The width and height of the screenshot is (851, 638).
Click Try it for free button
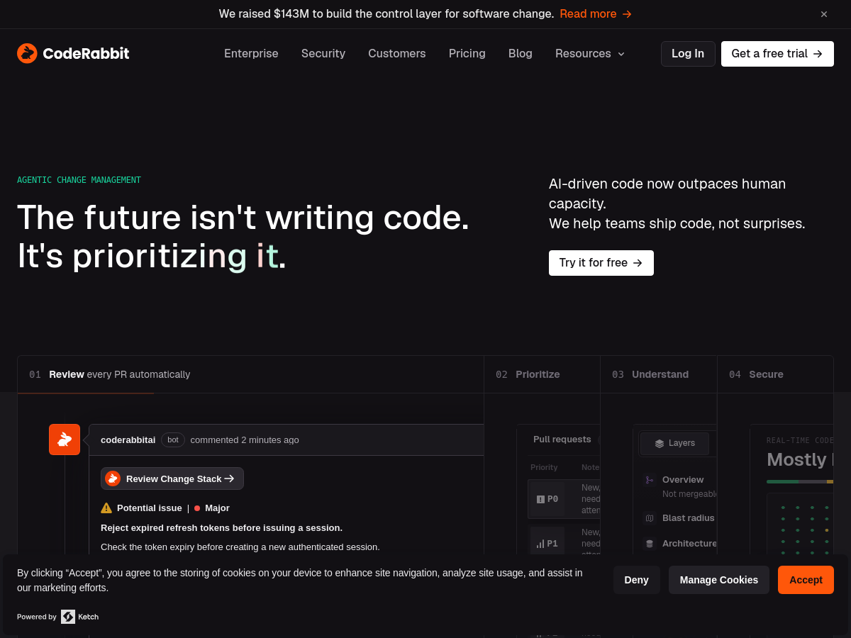[601, 263]
